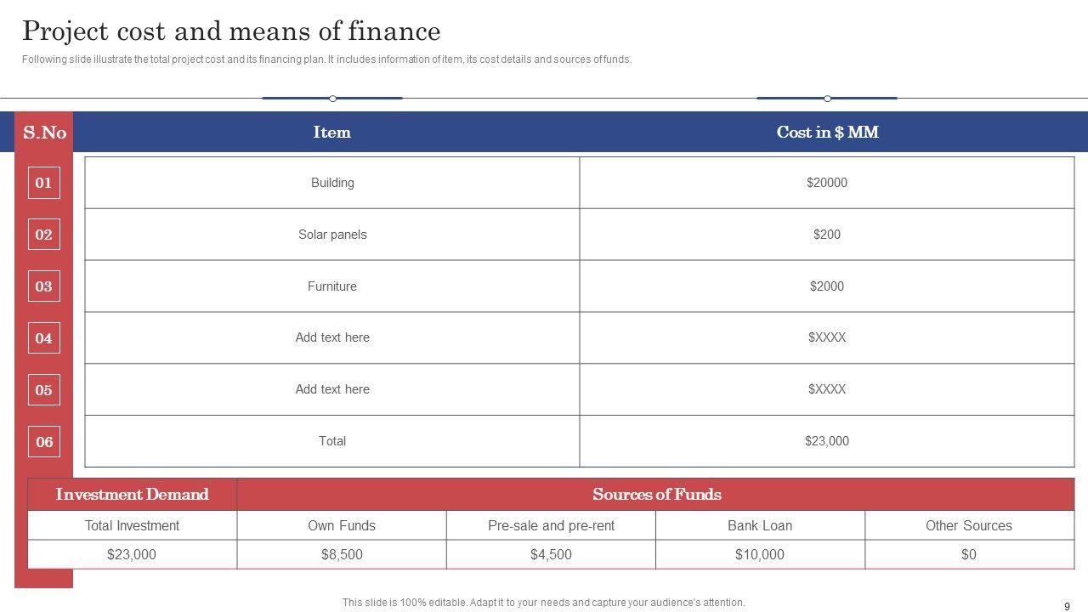This screenshot has height=612, width=1088.
Task: Click the 'Investment Demand' header
Action: coord(132,494)
